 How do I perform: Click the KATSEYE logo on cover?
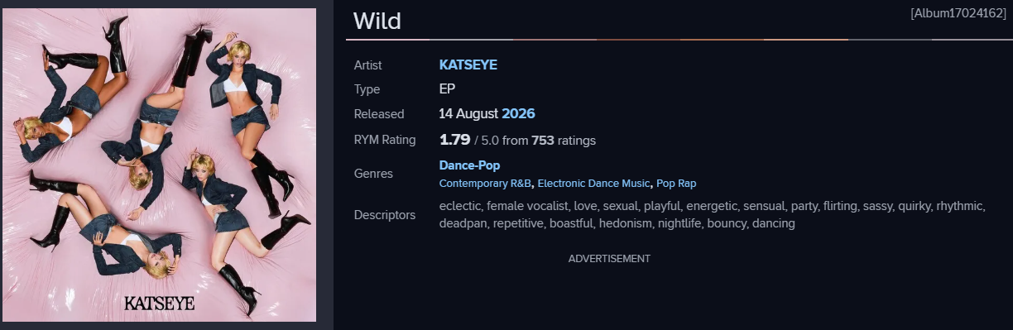(159, 304)
